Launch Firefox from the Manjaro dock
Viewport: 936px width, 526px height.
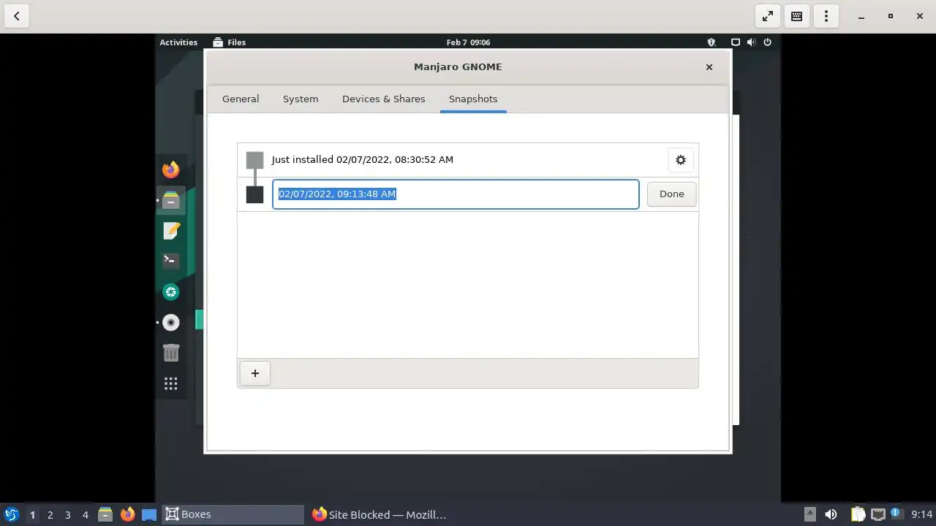[170, 169]
